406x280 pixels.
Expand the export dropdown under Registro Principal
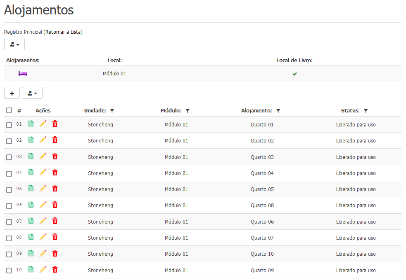(14, 44)
